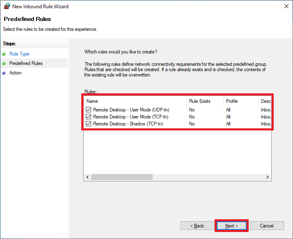The height and width of the screenshot is (239, 293).
Task: Uncheck Remote Desktop User Mode (TCP-In)
Action: 88,117
